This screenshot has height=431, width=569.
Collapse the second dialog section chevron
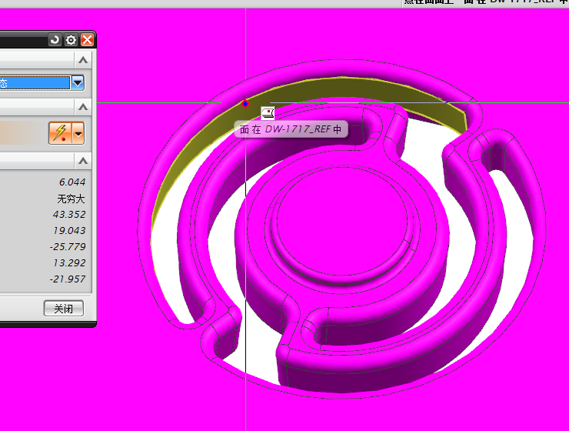[x=83, y=107]
